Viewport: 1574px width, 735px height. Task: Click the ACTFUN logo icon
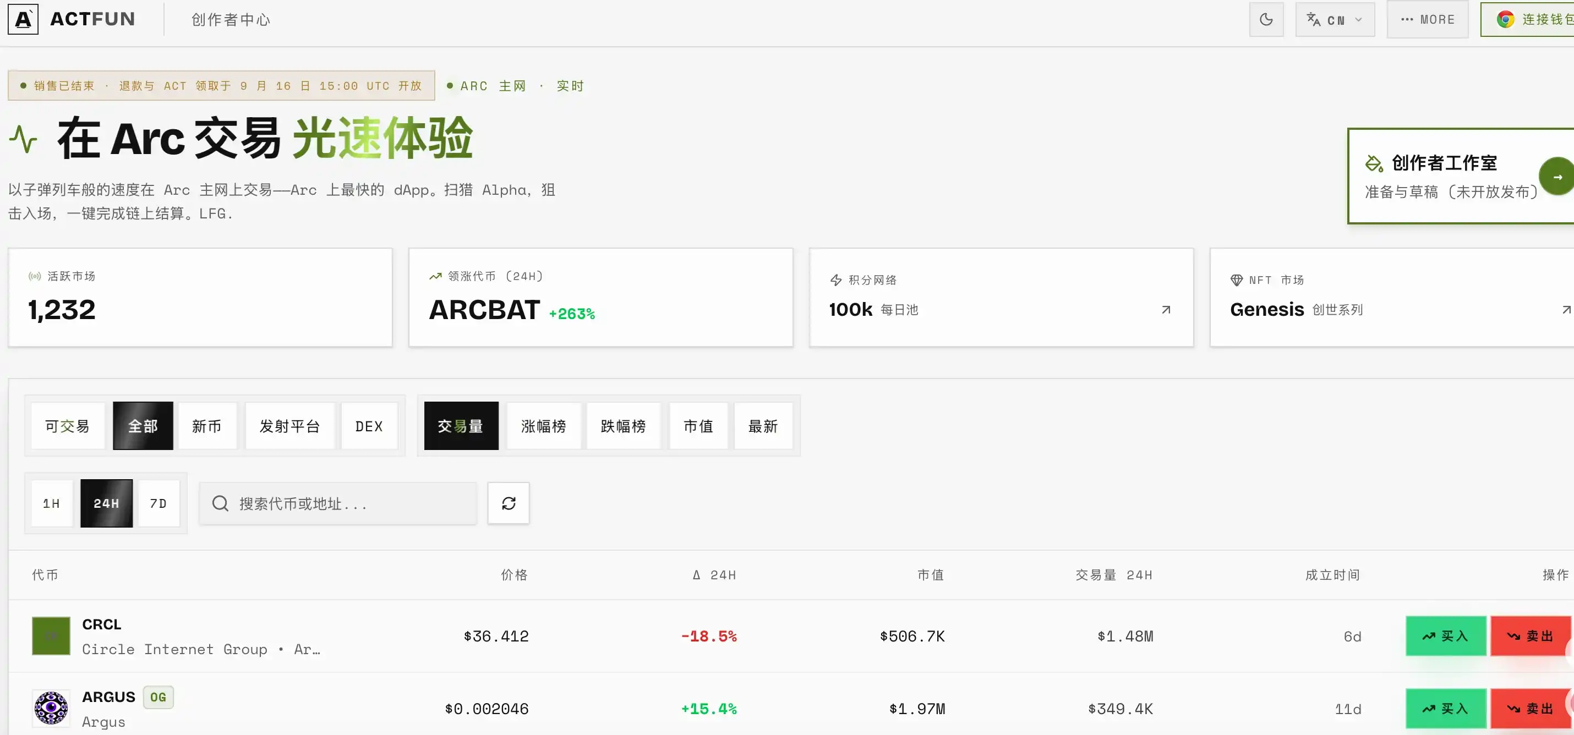coord(23,20)
